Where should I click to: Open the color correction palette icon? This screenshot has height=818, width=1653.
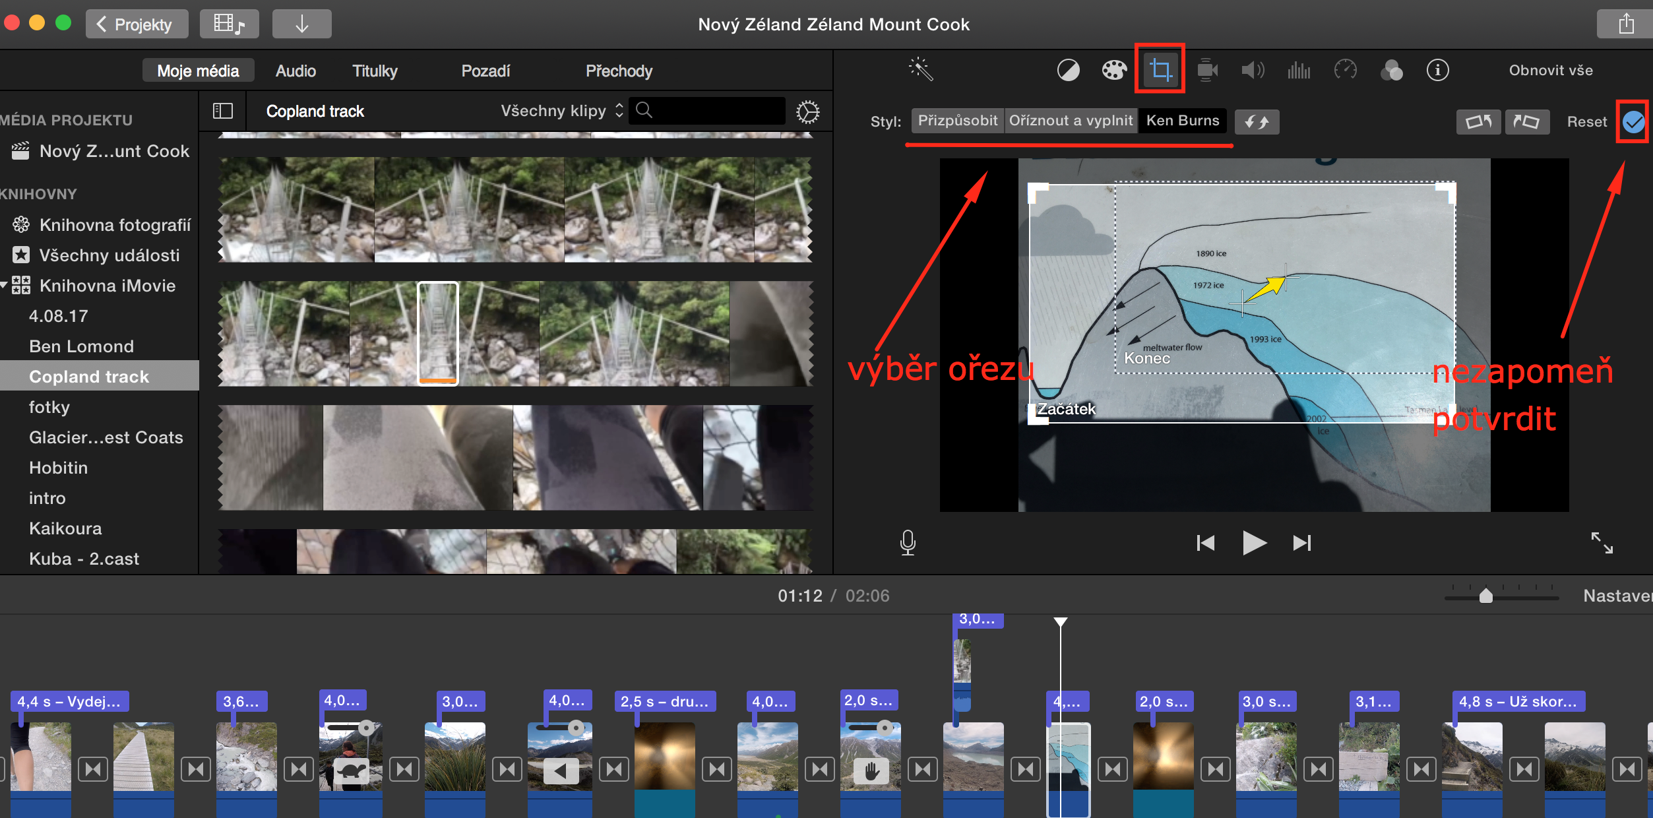[x=1114, y=69]
